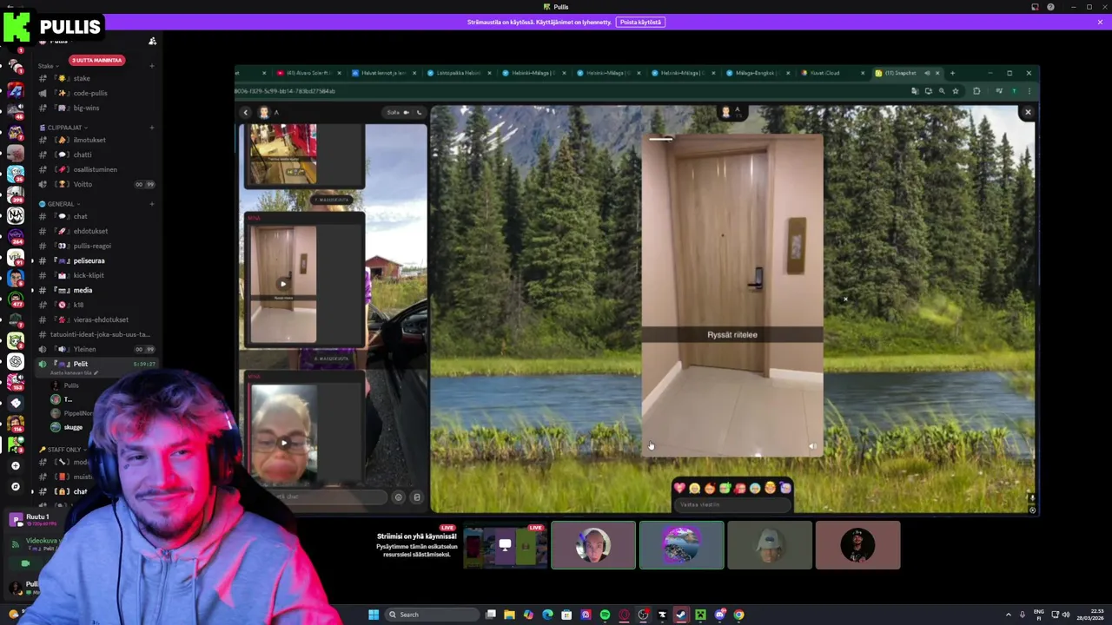Collapse the CLIPPAAJAT category

[64, 128]
